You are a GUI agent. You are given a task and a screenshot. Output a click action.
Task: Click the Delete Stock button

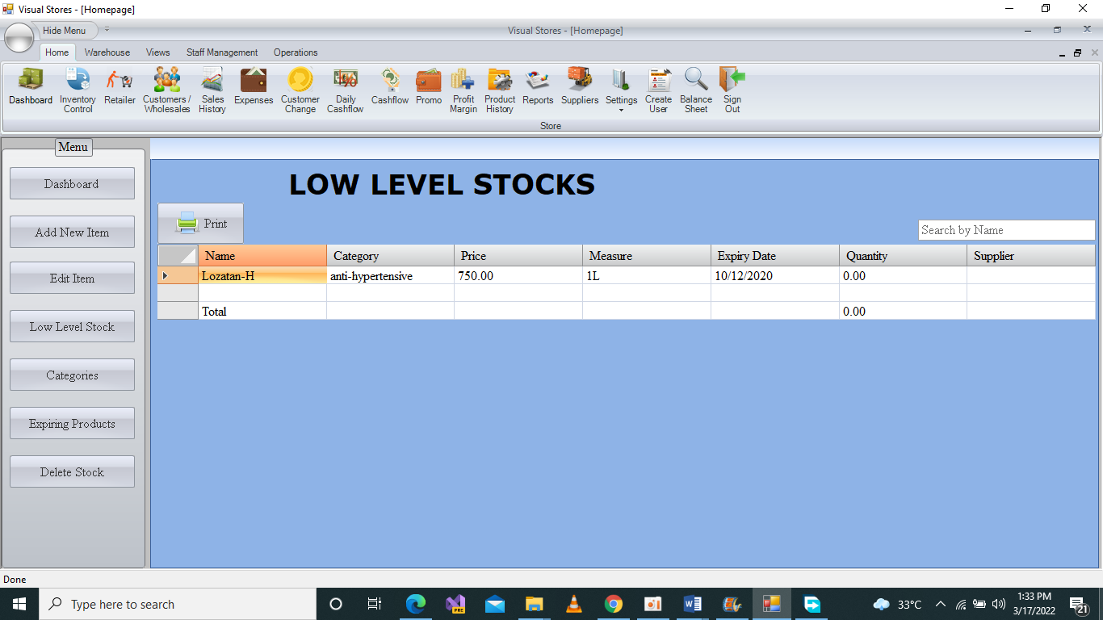[x=72, y=471]
